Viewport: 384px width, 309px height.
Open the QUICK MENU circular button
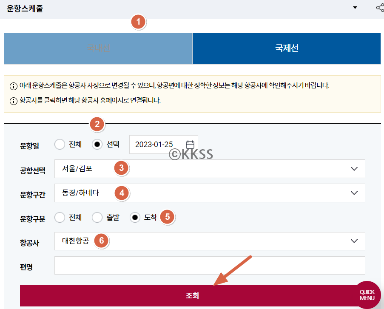[367, 295]
